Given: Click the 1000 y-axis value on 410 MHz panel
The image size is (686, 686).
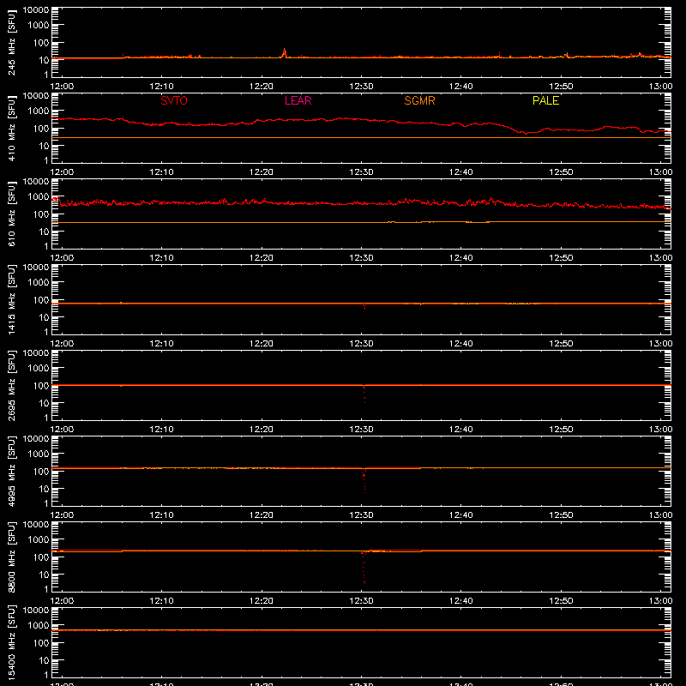Looking at the screenshot, I should click(x=39, y=111).
